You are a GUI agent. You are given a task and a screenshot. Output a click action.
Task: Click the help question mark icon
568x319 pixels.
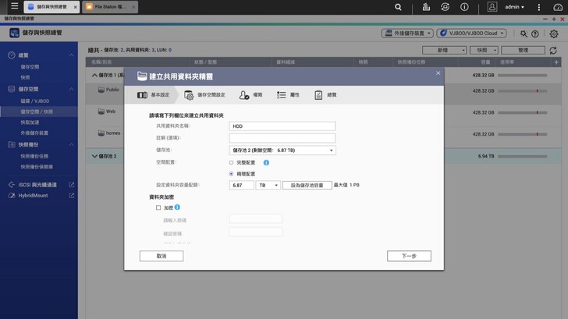coord(535,34)
